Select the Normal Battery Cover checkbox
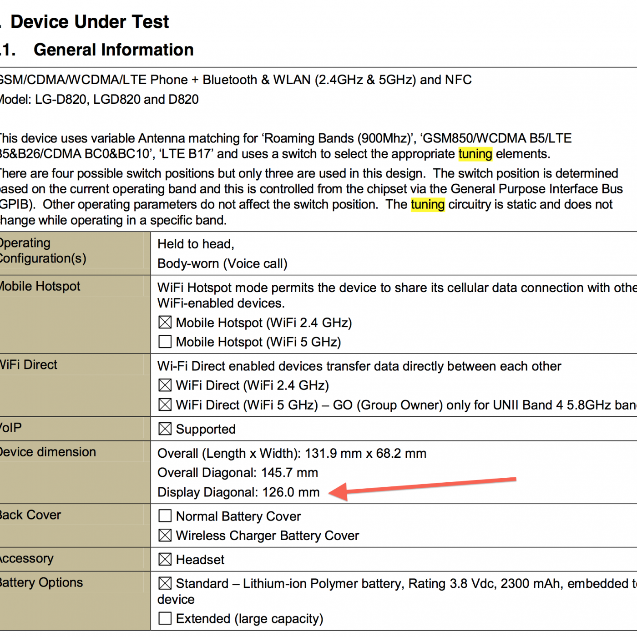This screenshot has height=637, width=637. pos(165,516)
